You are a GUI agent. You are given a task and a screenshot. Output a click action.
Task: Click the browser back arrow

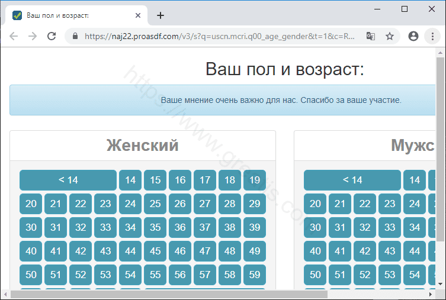click(14, 36)
